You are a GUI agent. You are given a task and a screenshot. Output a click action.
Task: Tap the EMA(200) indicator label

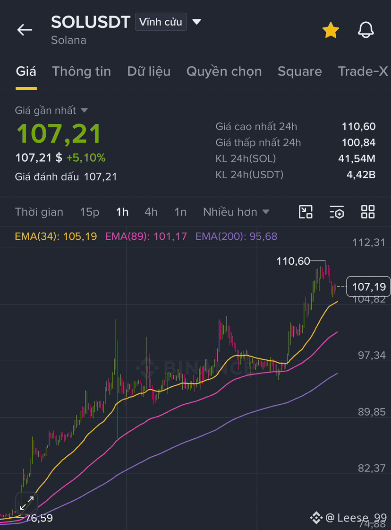tap(237, 236)
